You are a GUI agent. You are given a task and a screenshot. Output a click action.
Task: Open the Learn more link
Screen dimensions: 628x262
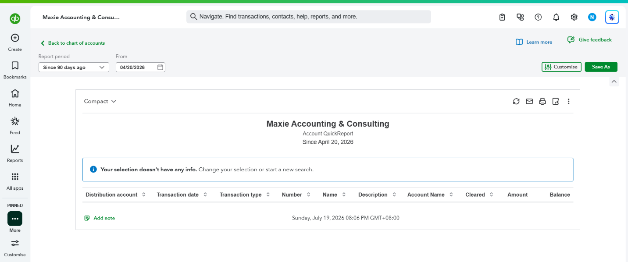pyautogui.click(x=534, y=42)
